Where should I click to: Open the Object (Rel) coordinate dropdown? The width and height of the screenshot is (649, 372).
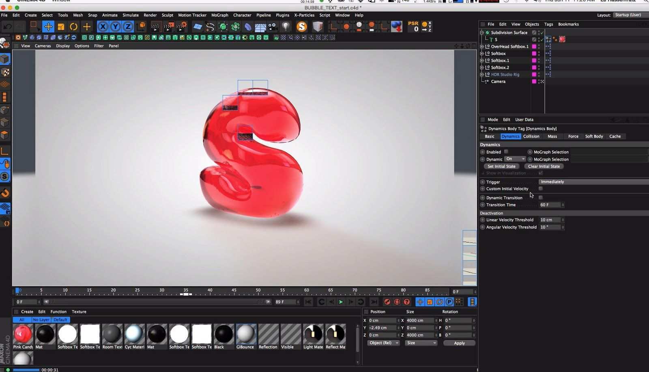[x=383, y=343]
